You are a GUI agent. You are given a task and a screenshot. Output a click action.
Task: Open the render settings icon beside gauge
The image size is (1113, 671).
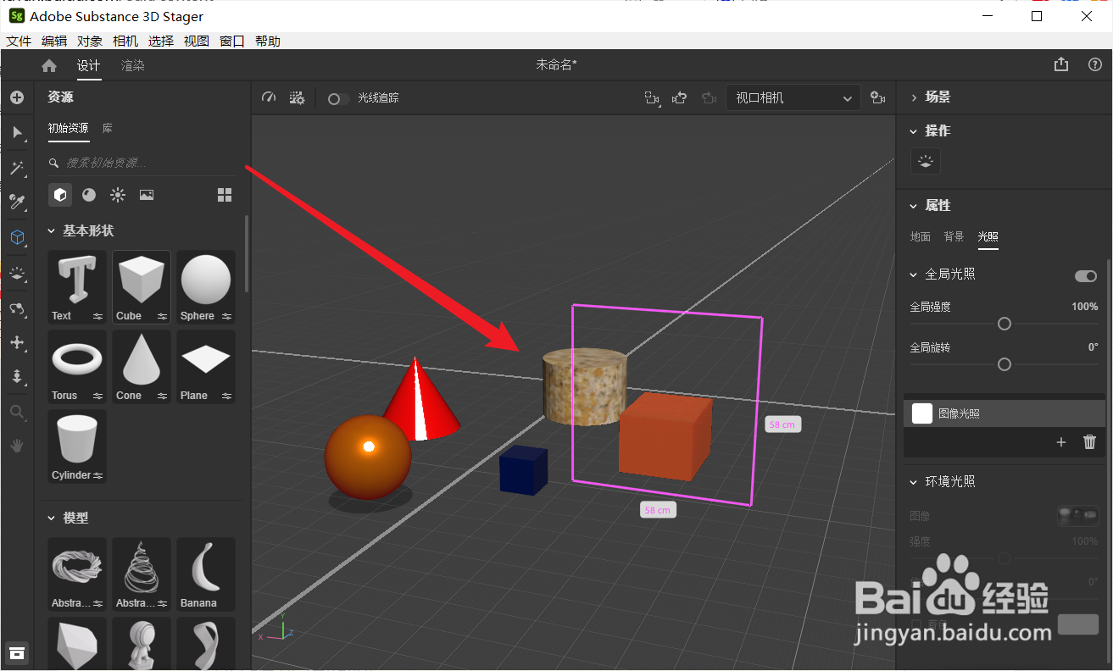point(297,98)
